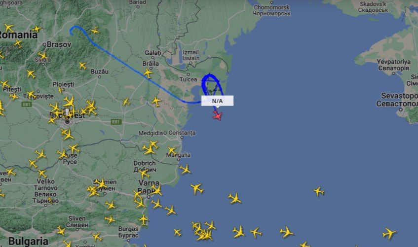The height and width of the screenshot is (247, 418).
Task: Select the yellow aircraft beside Brăila
Action: coord(148,73)
